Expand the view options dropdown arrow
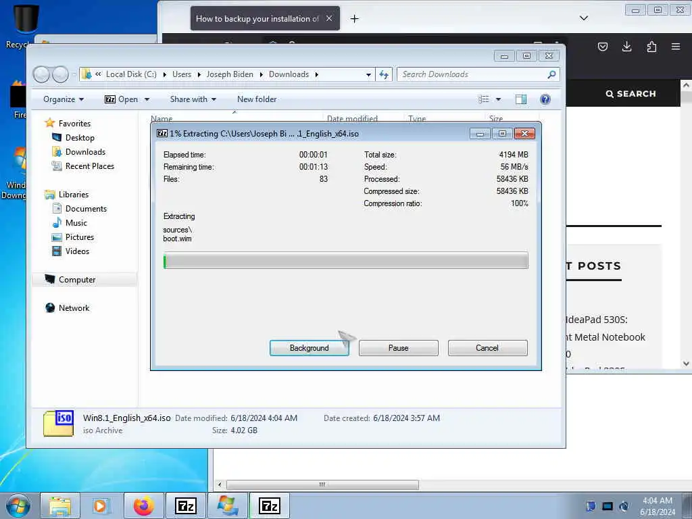This screenshot has height=519, width=692. pyautogui.click(x=498, y=99)
